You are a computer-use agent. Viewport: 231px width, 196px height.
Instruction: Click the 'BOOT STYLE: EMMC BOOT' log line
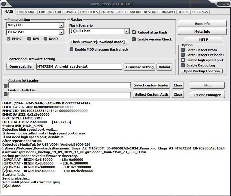22,118
